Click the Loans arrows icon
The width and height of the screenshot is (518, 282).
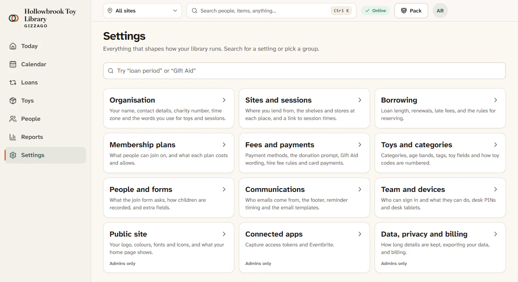[13, 83]
